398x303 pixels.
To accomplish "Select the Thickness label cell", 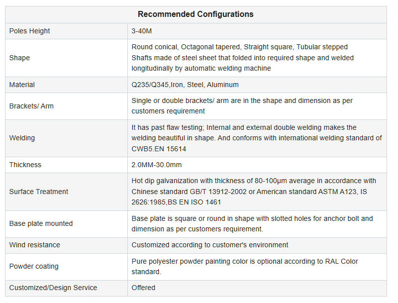I will 25,165.
